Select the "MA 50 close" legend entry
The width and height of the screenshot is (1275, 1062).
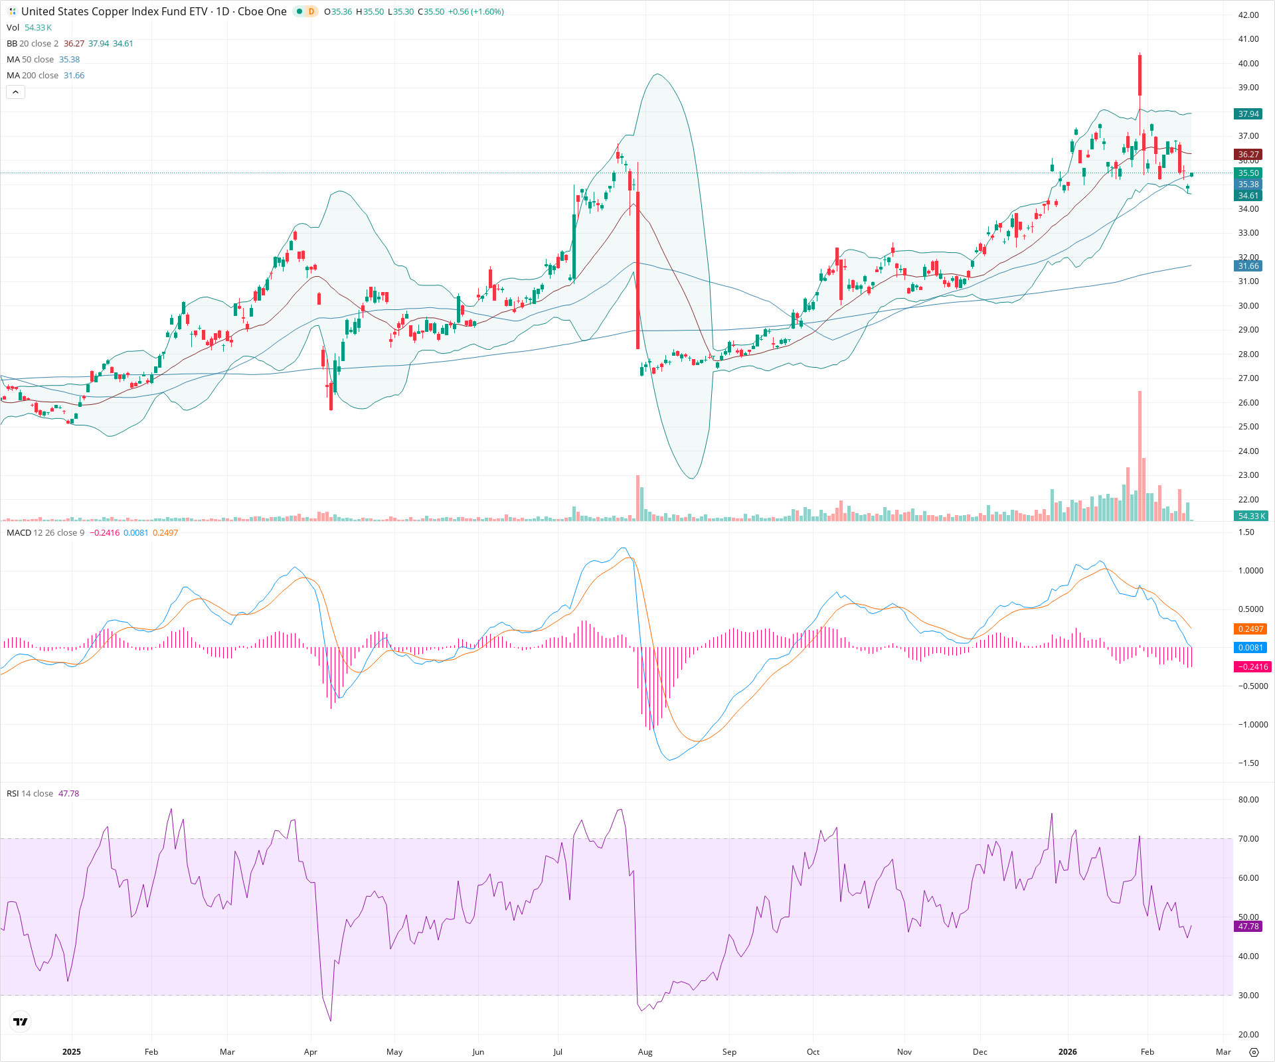click(30, 59)
